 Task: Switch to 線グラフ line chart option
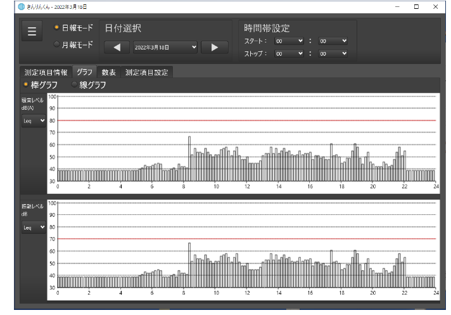75,84
